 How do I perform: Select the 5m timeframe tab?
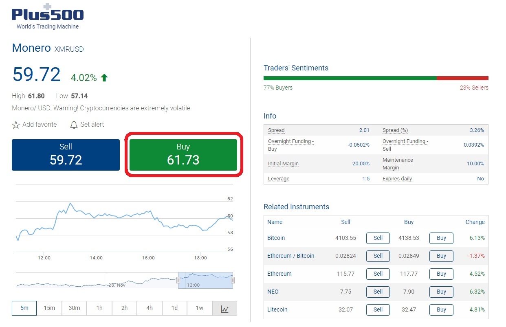click(x=24, y=308)
